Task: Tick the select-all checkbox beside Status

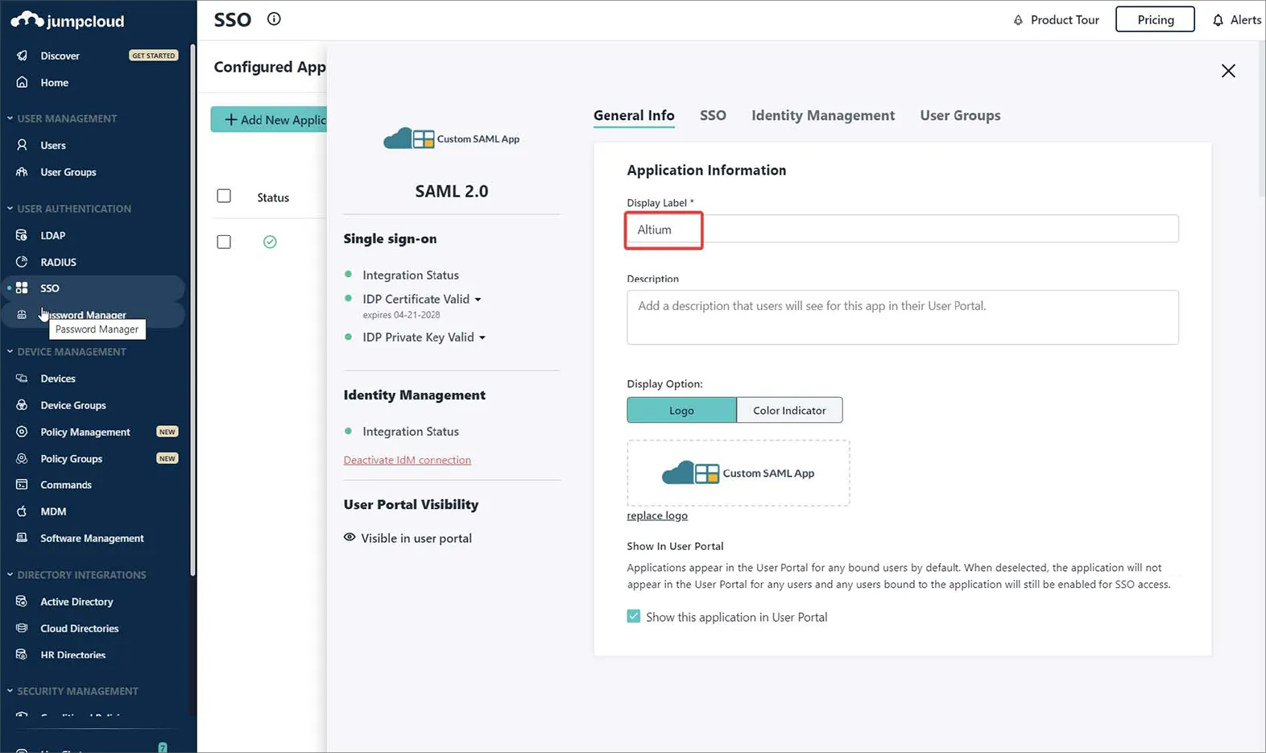Action: coord(224,197)
